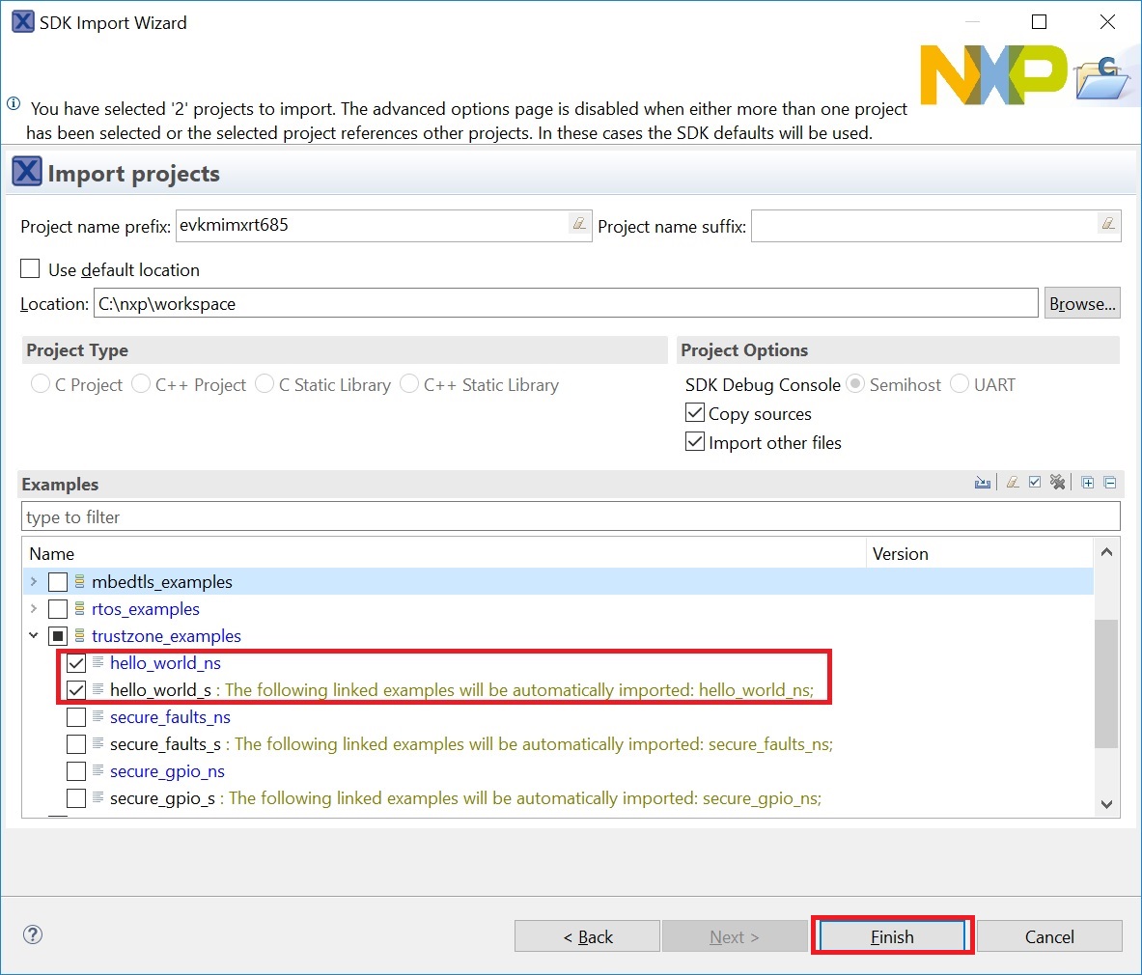This screenshot has height=975, width=1142.
Task: Click the import from file icon in Examples toolbar
Action: [983, 483]
